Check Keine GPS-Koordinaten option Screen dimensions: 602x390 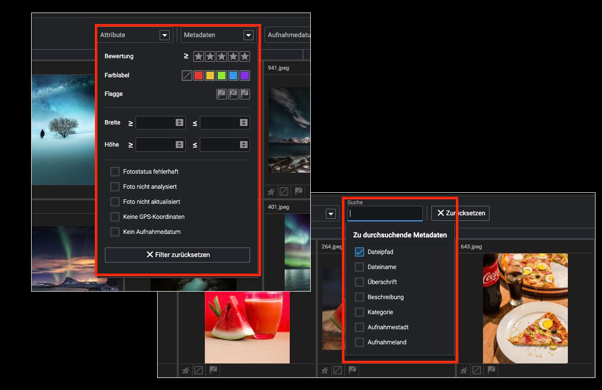(115, 217)
